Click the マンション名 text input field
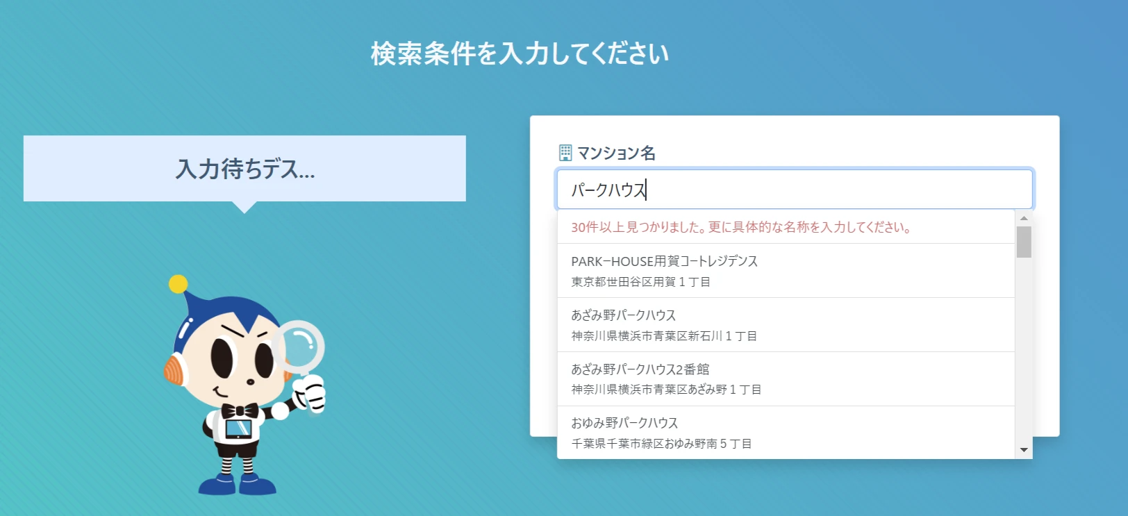Screen dimensions: 1128x516 795,189
